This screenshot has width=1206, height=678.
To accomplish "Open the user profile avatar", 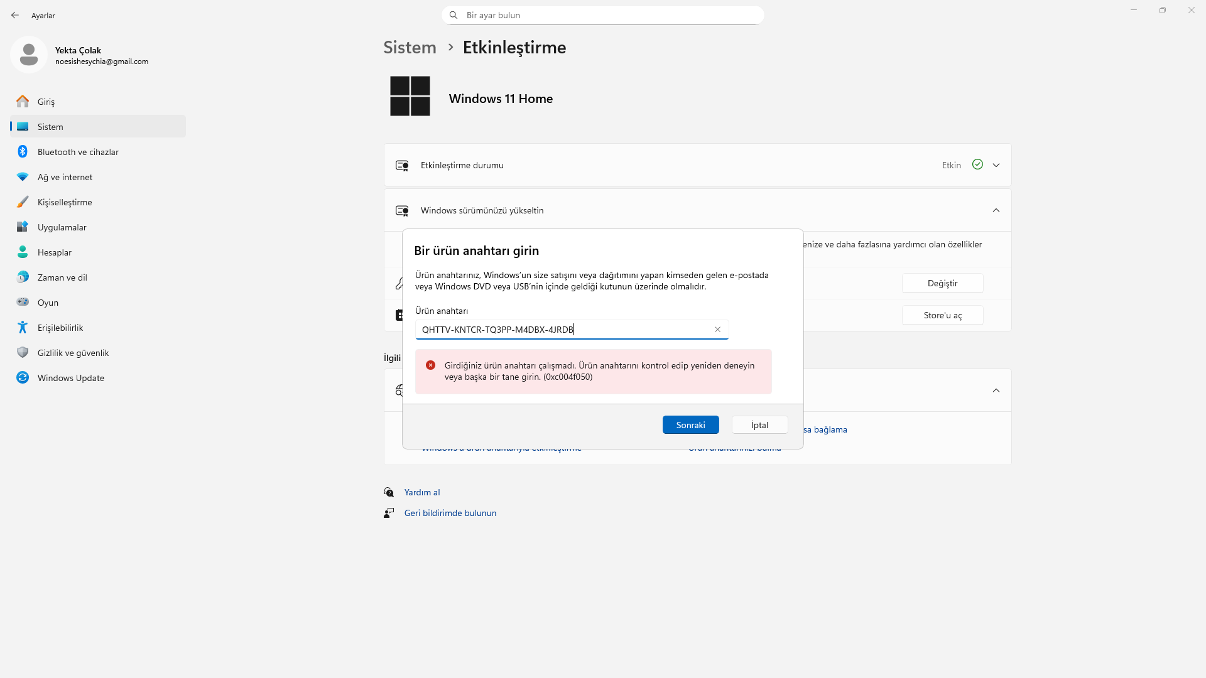I will pyautogui.click(x=28, y=55).
